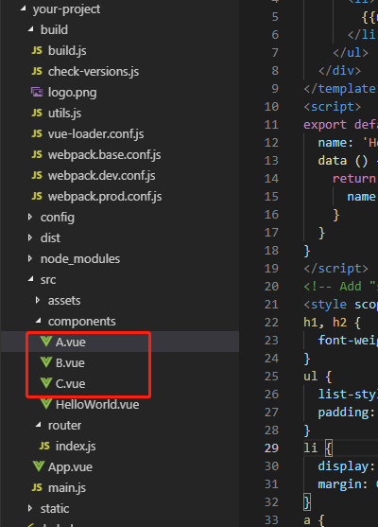The width and height of the screenshot is (378, 527).
Task: Click the Vue icon beside B.vue
Action: pos(46,362)
